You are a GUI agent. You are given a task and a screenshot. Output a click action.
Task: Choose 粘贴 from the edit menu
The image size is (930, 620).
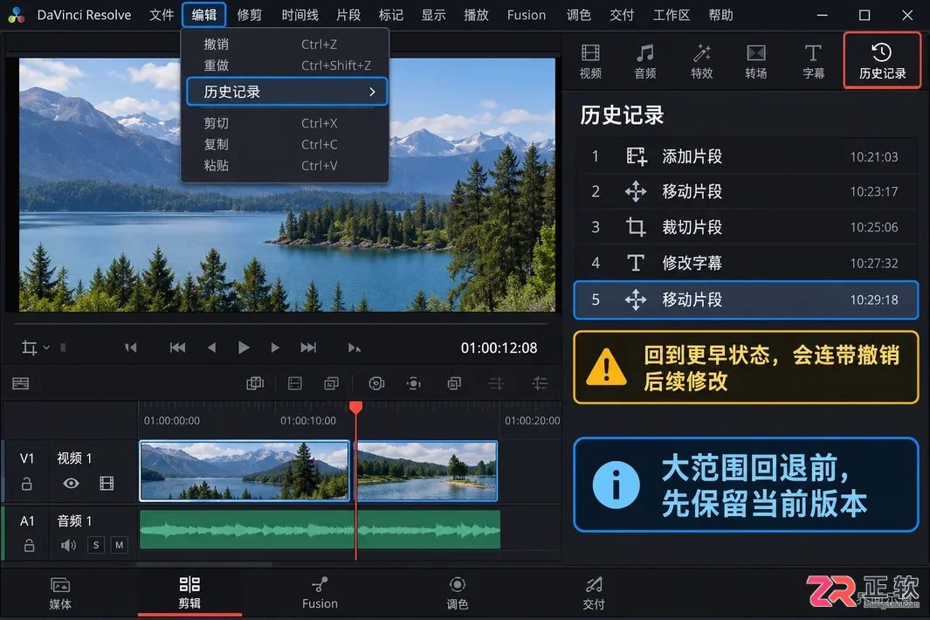click(x=286, y=166)
